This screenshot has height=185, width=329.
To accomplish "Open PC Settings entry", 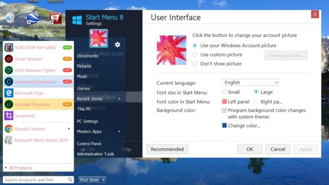I will pyautogui.click(x=87, y=121).
